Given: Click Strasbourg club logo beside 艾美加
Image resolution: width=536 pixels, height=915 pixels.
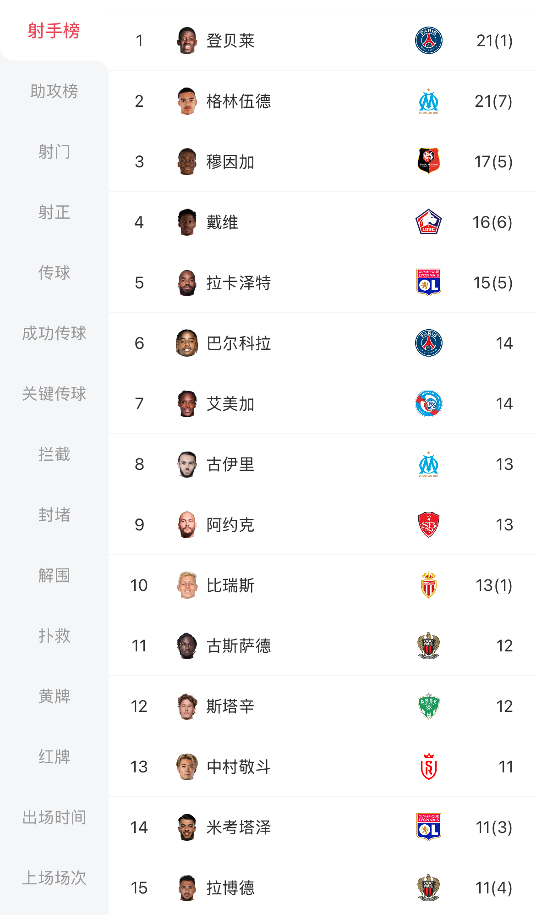Looking at the screenshot, I should (428, 403).
